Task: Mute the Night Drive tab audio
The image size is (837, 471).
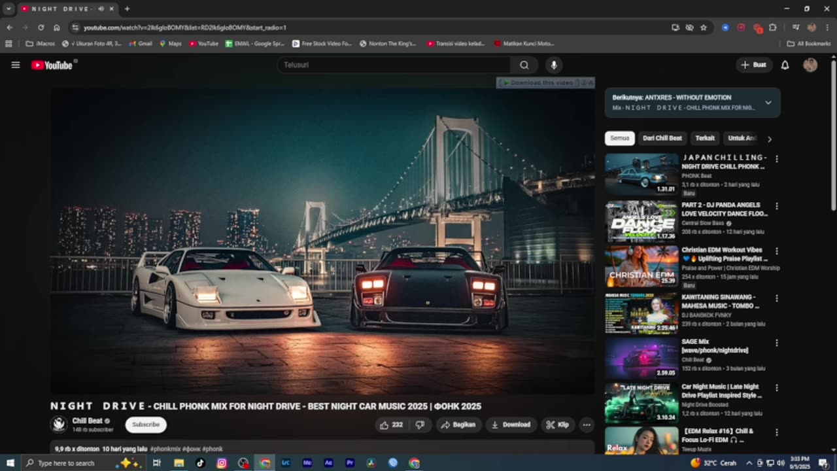Action: click(101, 9)
